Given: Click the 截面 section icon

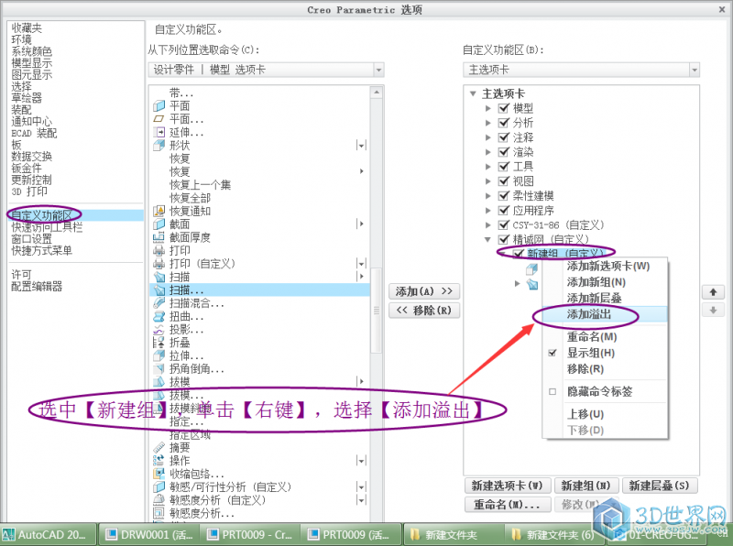Looking at the screenshot, I should pos(159,224).
